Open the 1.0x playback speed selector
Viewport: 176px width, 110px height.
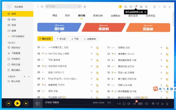[x=119, y=104]
